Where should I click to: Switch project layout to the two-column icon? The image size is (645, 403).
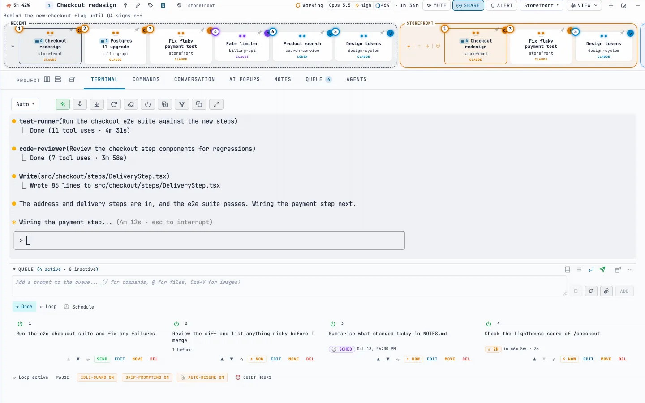click(x=47, y=80)
